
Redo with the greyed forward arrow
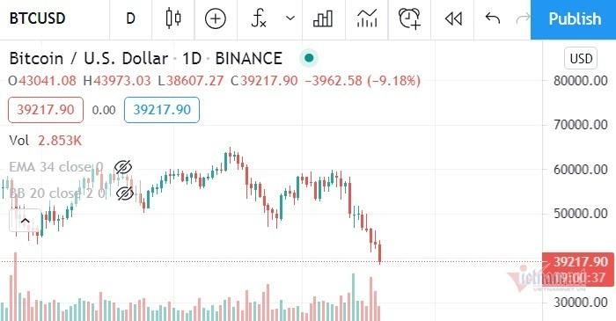(523, 18)
